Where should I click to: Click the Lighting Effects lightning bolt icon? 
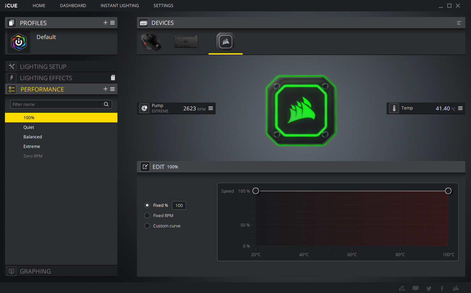(12, 78)
